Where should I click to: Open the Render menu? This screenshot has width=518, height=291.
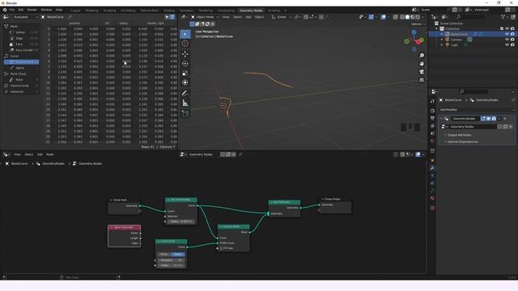(x=32, y=10)
